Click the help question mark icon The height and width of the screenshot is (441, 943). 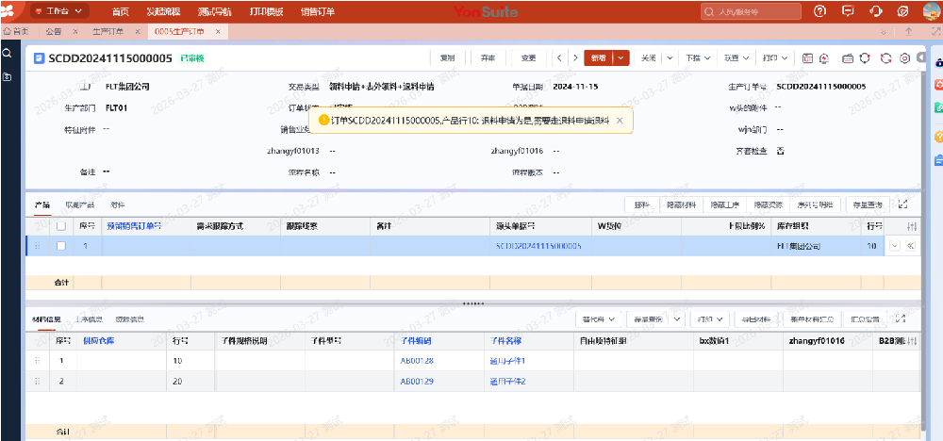(x=819, y=11)
